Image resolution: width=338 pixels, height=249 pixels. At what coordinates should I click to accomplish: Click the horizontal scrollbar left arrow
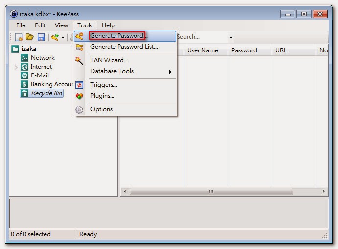point(125,191)
